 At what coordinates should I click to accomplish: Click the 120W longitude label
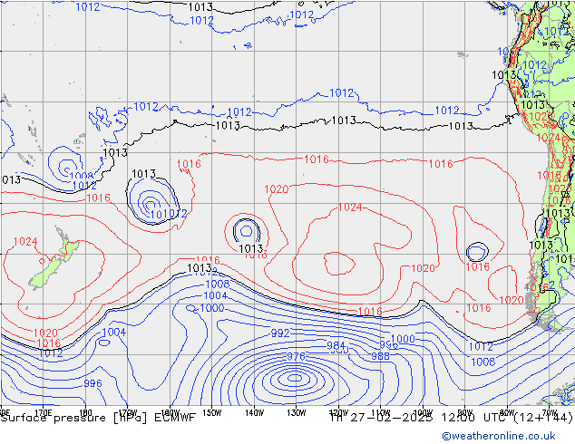(x=338, y=413)
